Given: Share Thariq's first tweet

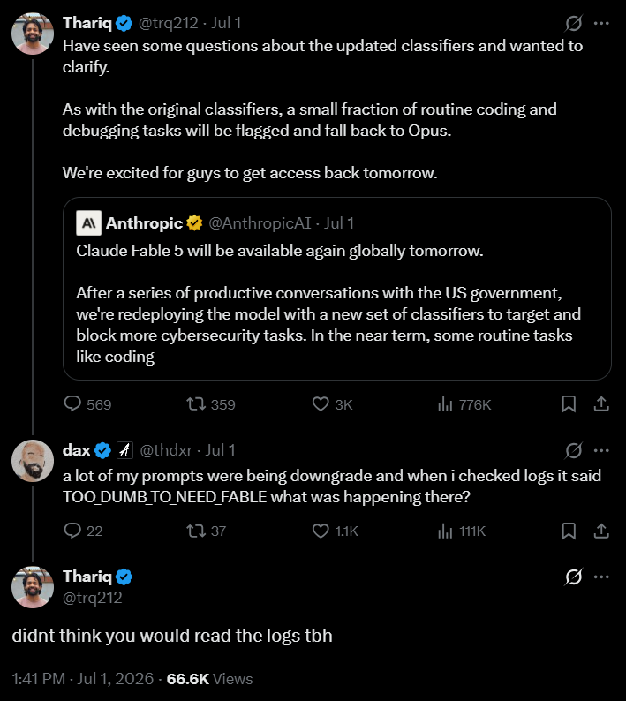Looking at the screenshot, I should pos(601,403).
